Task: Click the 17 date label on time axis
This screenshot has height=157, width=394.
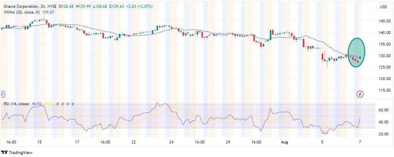Action: pos(77,142)
